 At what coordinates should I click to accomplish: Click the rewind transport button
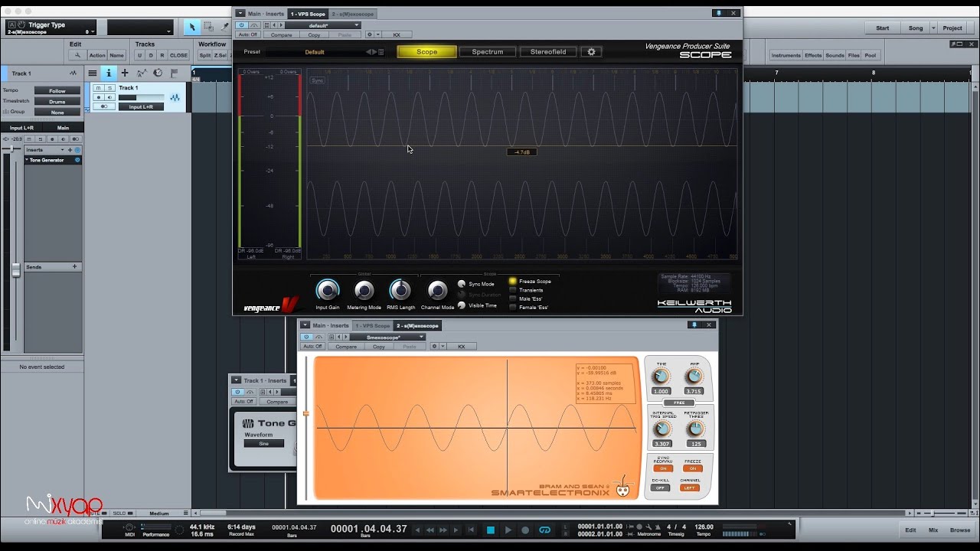pos(430,530)
